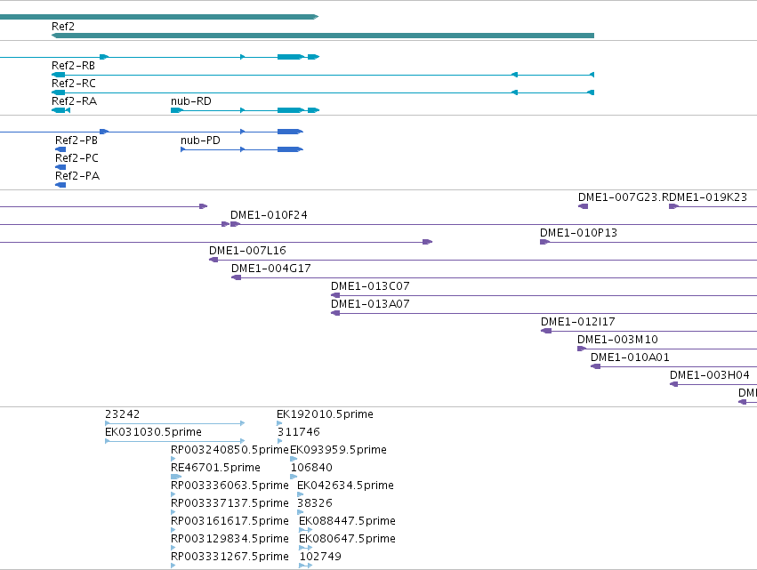The width and height of the screenshot is (757, 570).
Task: Select the RP003240850.5prime EST label
Action: tap(230, 450)
